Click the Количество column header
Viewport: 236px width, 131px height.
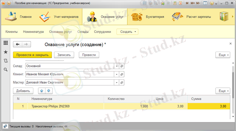(128, 99)
